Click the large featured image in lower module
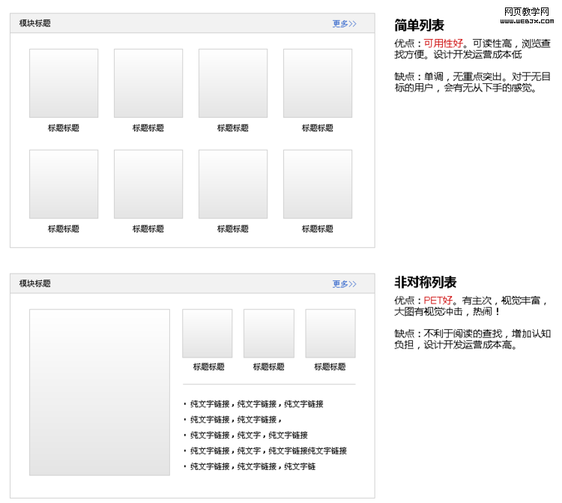The width and height of the screenshot is (562, 503). [x=100, y=392]
